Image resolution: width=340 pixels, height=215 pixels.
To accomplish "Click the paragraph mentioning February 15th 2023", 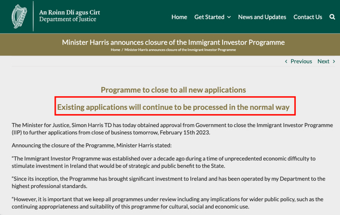I will [x=172, y=129].
